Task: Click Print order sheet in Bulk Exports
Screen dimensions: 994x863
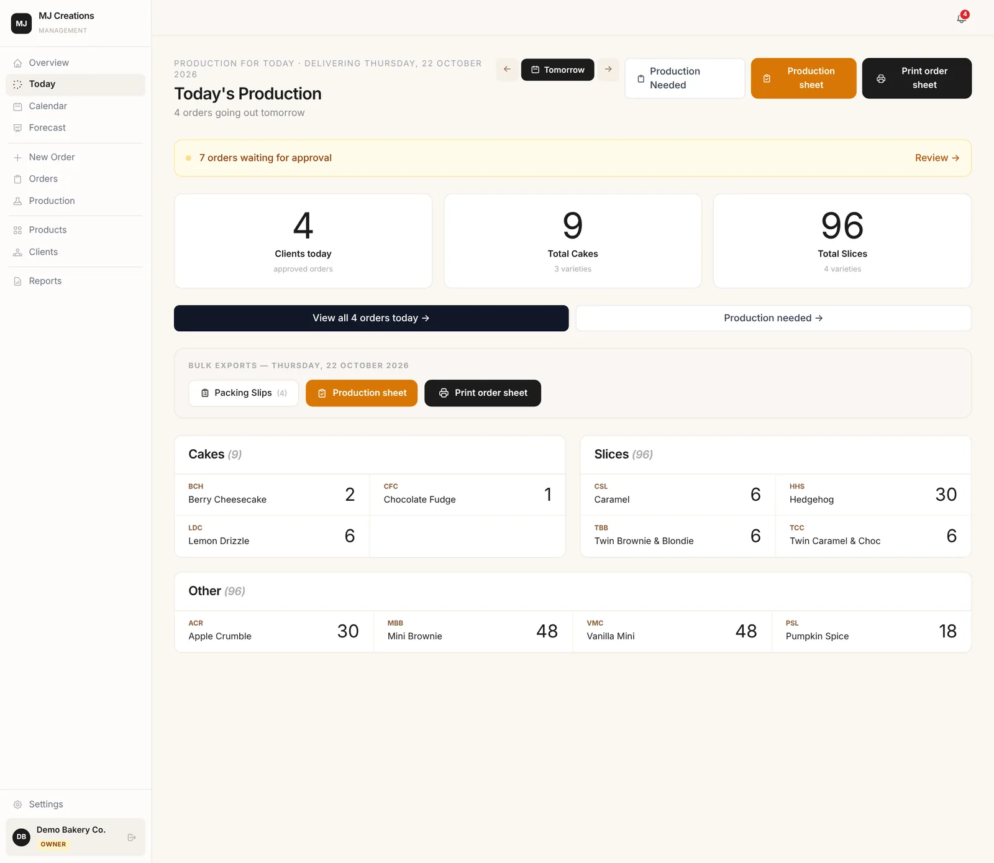Action: [x=483, y=393]
